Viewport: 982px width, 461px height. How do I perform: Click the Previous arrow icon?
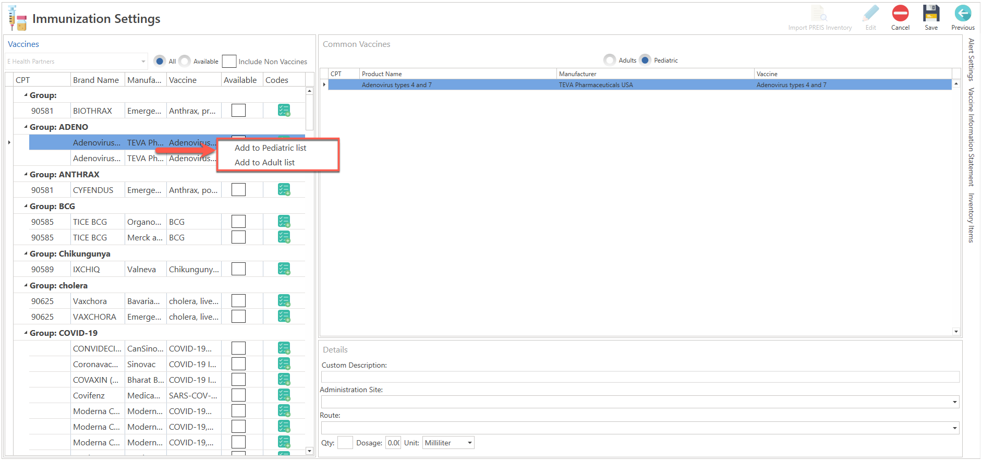tap(963, 14)
